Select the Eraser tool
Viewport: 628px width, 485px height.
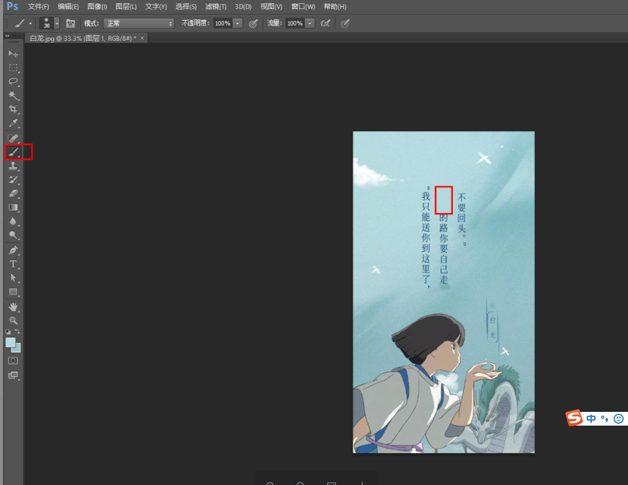pyautogui.click(x=13, y=194)
